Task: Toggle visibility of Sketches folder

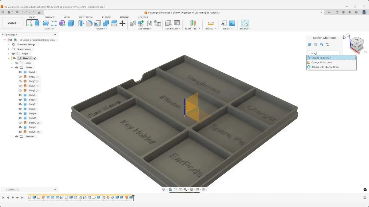Action: coord(17,136)
